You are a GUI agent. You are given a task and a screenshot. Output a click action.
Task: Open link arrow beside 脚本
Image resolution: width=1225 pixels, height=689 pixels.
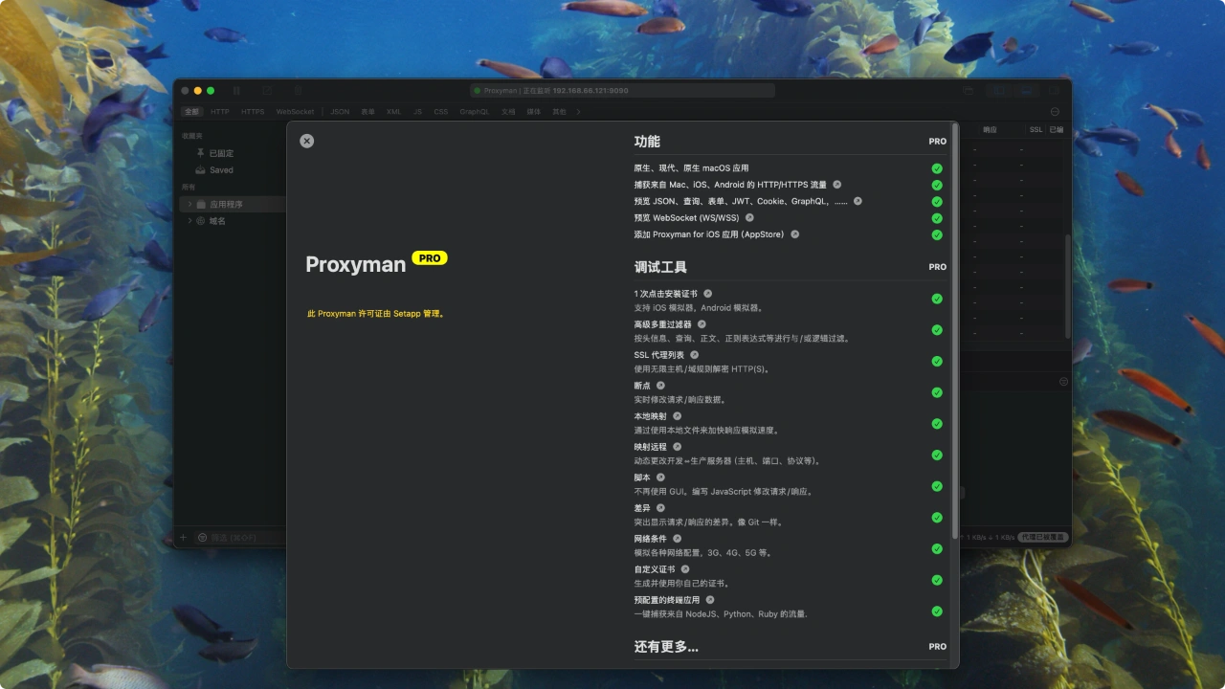660,478
